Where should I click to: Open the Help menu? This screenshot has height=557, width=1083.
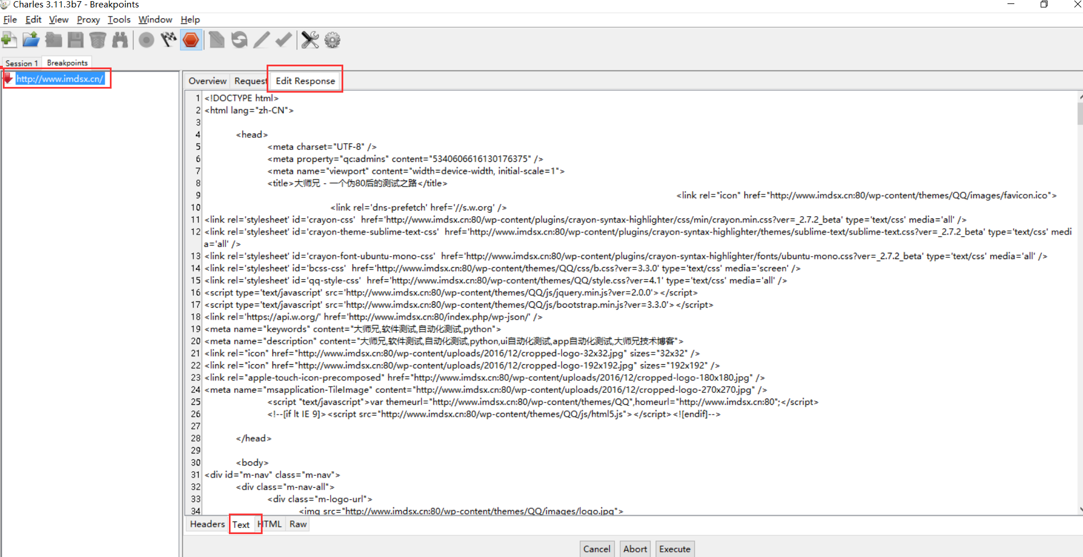tap(190, 19)
